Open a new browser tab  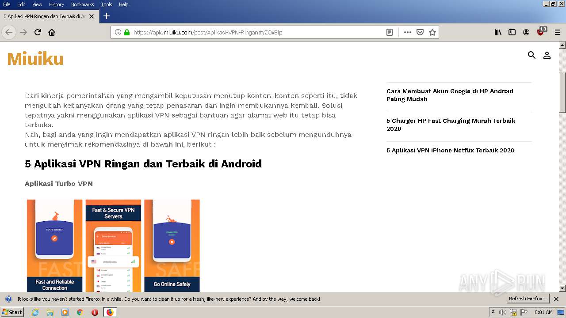click(x=106, y=16)
